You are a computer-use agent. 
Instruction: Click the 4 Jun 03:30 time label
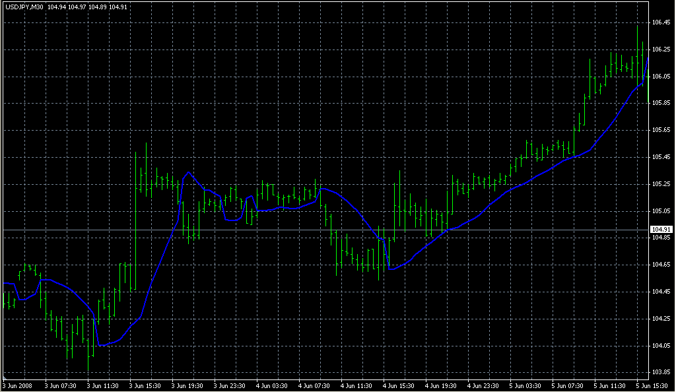pyautogui.click(x=273, y=385)
